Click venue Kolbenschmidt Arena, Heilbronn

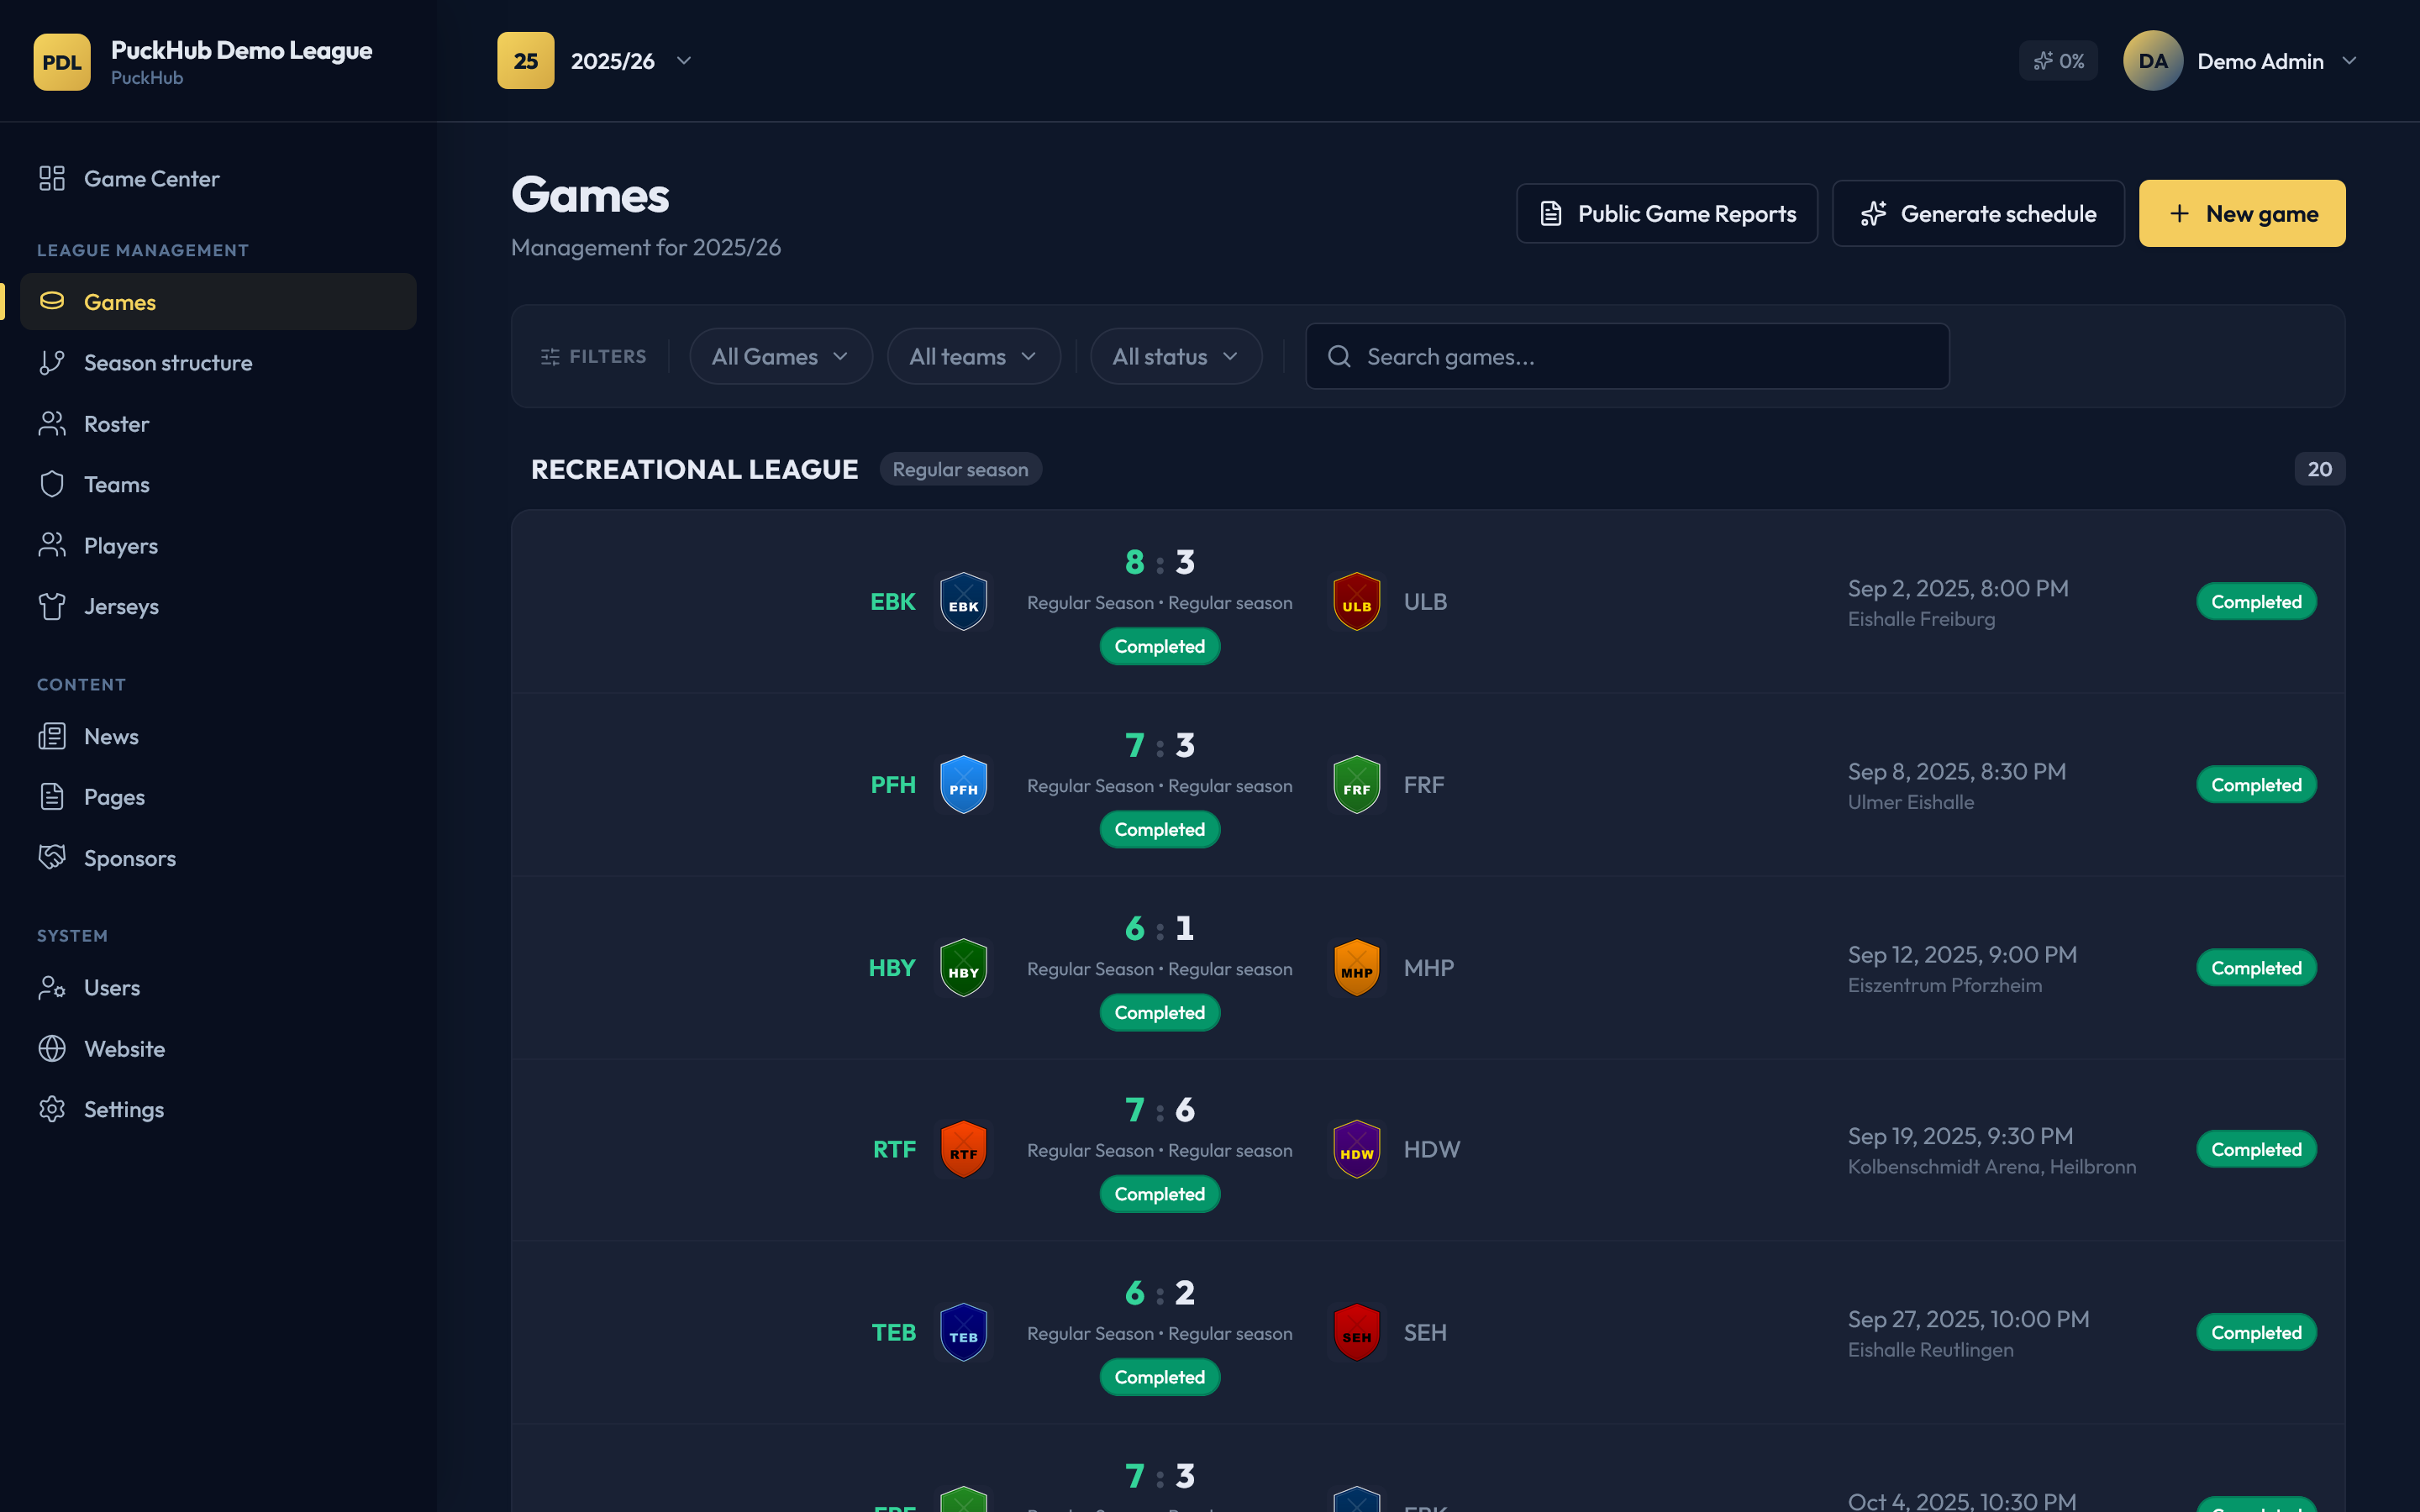(x=1992, y=1167)
